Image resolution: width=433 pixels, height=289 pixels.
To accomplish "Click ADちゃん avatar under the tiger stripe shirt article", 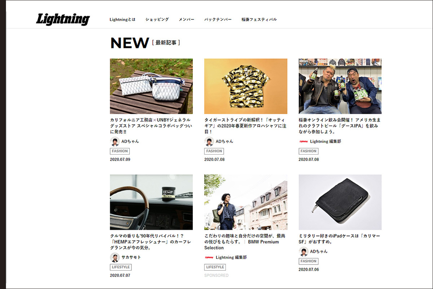I will 209,141.
